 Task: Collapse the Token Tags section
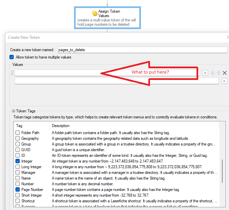pyautogui.click(x=13, y=111)
